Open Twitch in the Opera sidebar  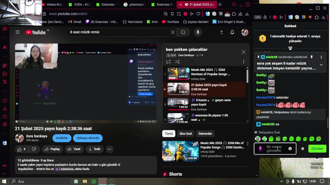coord(5,66)
